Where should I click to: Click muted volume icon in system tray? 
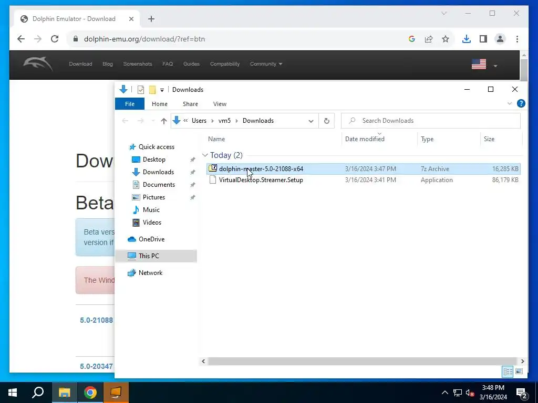click(x=470, y=393)
